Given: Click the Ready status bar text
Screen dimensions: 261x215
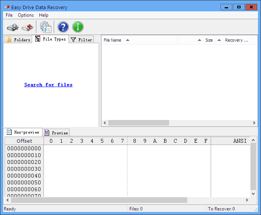Looking at the screenshot, I should pyautogui.click(x=10, y=209).
